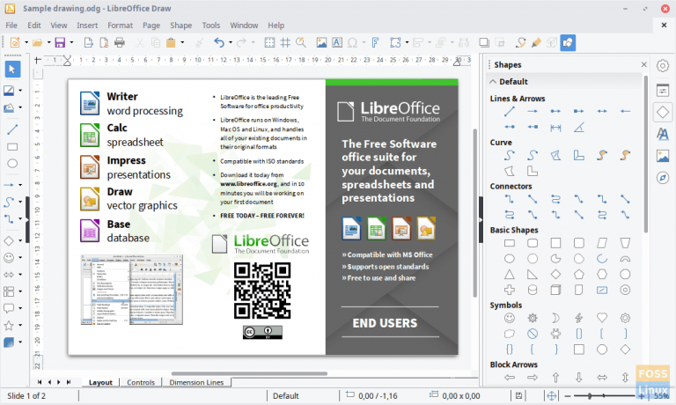Pick the right block arrow shape
The width and height of the screenshot is (676, 405).
click(533, 378)
